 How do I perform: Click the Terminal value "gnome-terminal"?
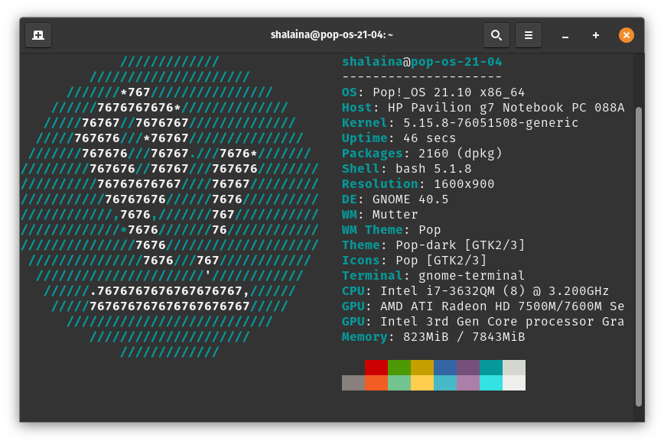[x=471, y=275]
